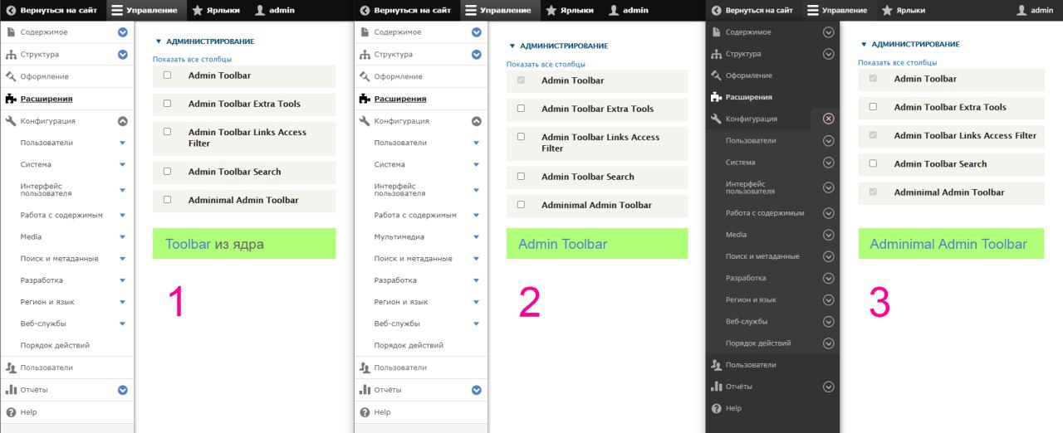The height and width of the screenshot is (433, 1063).
Task: Click Конфигурация wrench icon in Toolbar из ядра screenshot
Action: point(11,121)
